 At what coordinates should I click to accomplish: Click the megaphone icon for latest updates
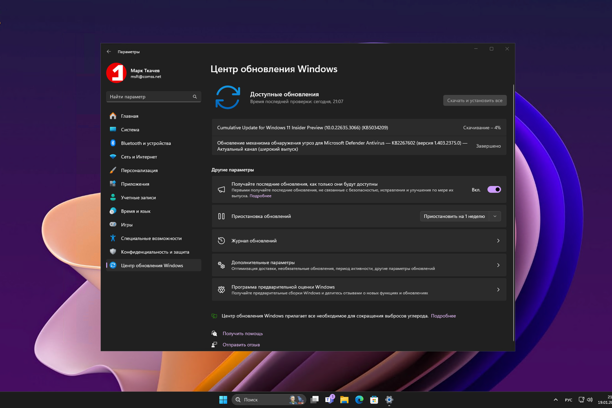221,190
